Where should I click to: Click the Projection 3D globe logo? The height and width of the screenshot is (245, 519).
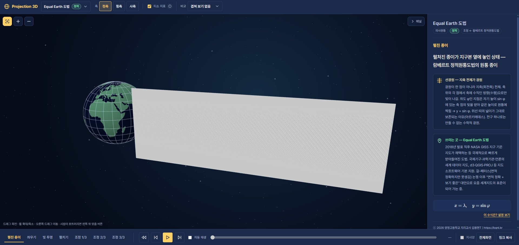(7, 6)
